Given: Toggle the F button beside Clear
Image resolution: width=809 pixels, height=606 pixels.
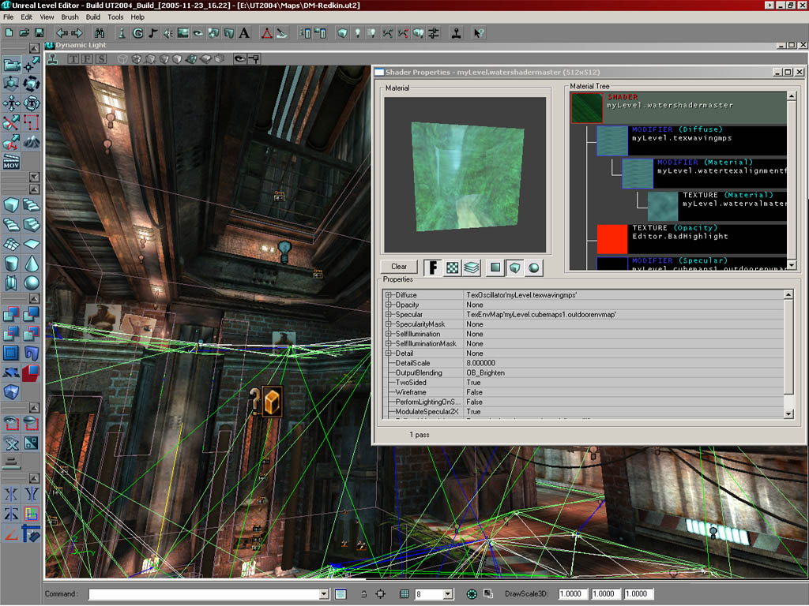Looking at the screenshot, I should tap(432, 267).
